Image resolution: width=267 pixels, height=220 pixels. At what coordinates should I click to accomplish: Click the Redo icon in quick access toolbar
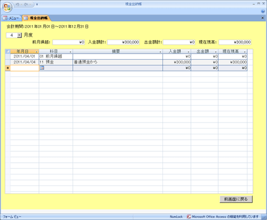pyautogui.click(x=26, y=4)
